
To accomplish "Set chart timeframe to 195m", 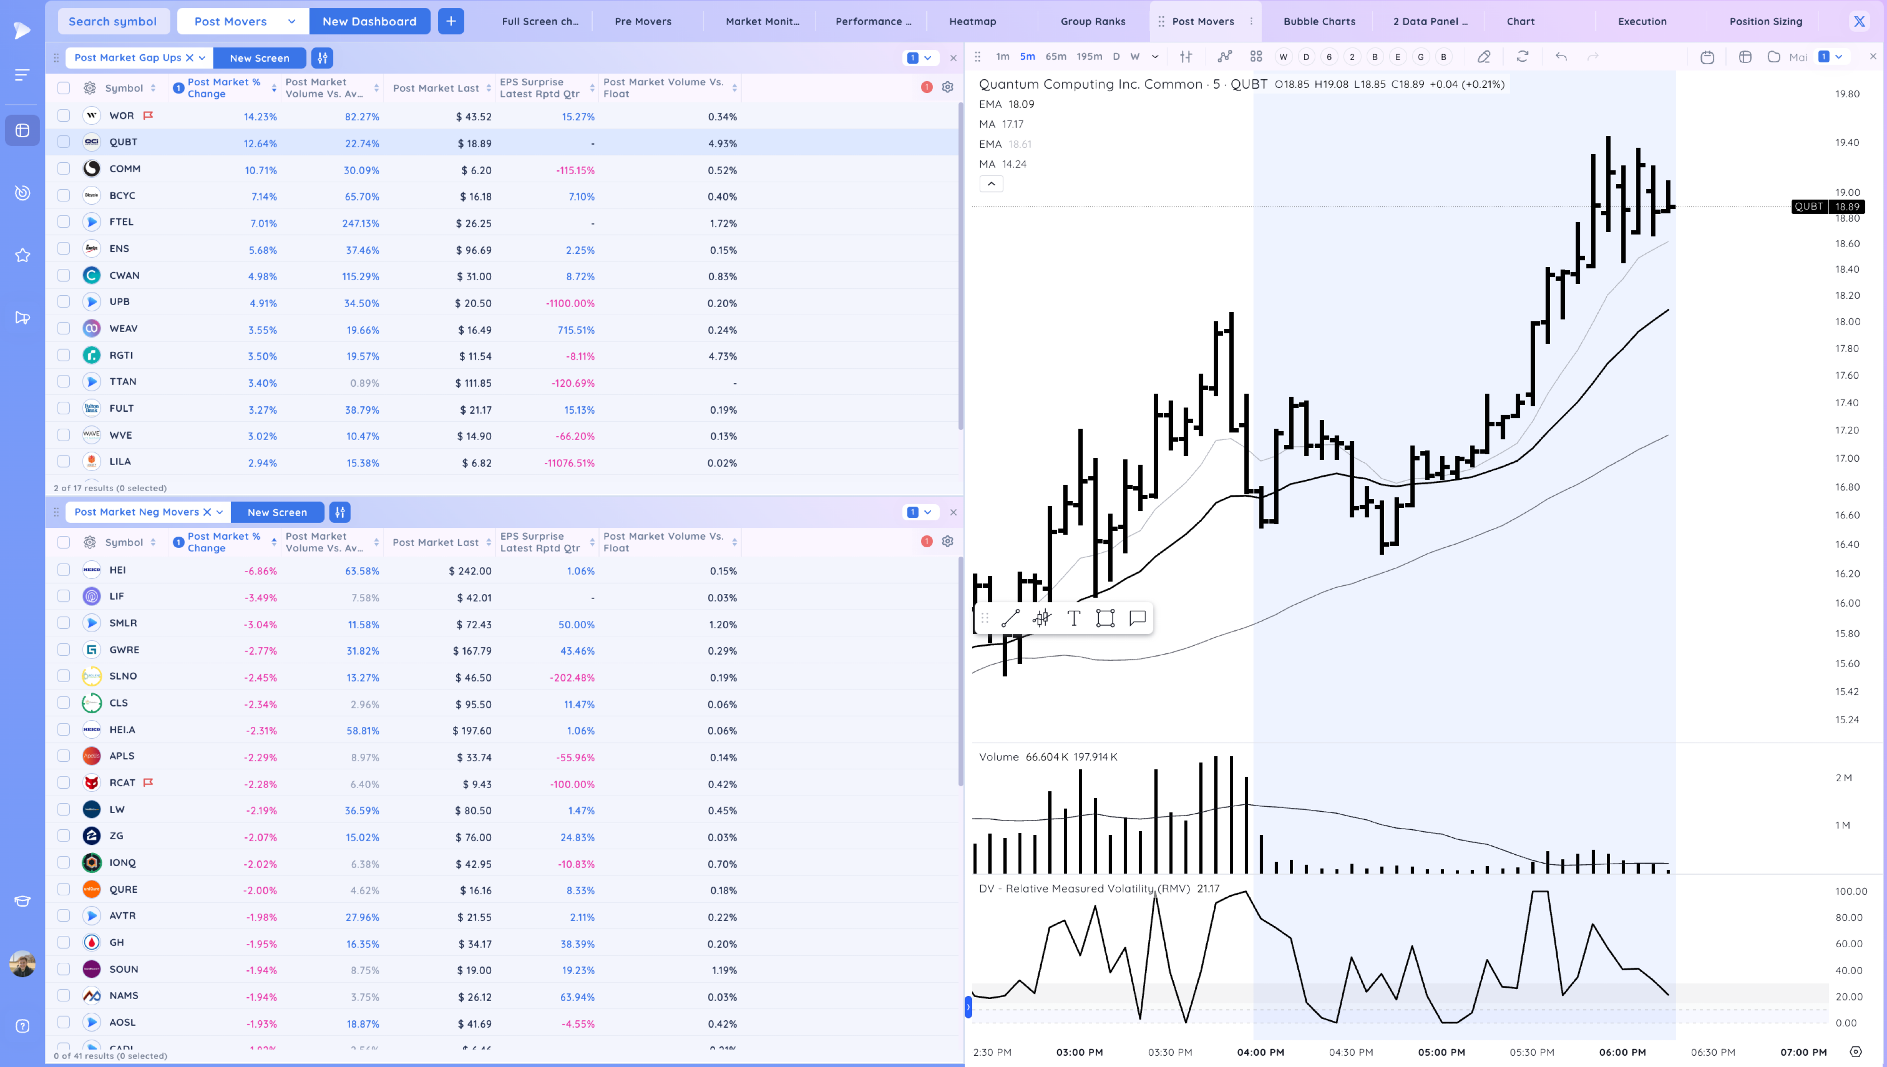I will coord(1089,57).
